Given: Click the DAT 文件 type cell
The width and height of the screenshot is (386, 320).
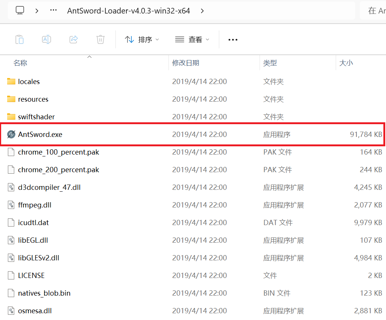Looking at the screenshot, I should [278, 222].
